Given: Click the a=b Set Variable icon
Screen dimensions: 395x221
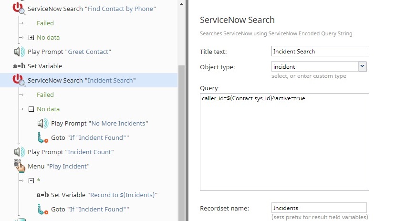Looking at the screenshot, I should tap(20, 66).
